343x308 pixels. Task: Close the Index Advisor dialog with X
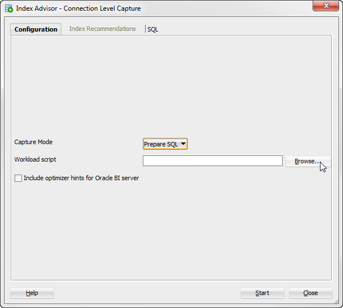326,6
